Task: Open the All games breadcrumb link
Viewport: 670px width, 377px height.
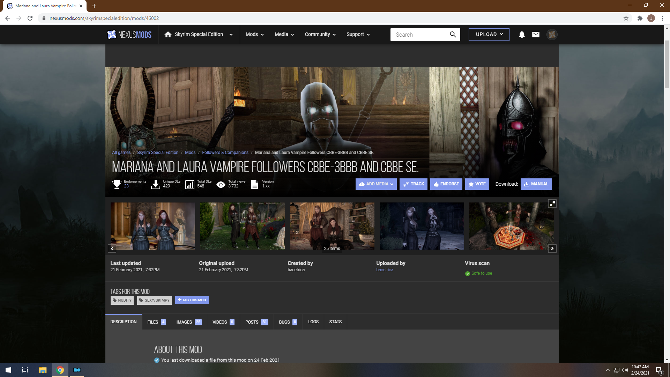Action: [121, 153]
